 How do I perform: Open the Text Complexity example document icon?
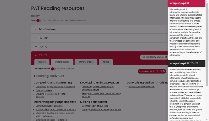166,57
